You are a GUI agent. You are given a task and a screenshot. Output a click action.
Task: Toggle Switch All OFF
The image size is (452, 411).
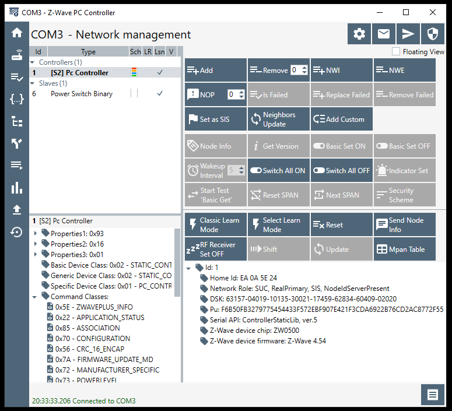tap(341, 171)
